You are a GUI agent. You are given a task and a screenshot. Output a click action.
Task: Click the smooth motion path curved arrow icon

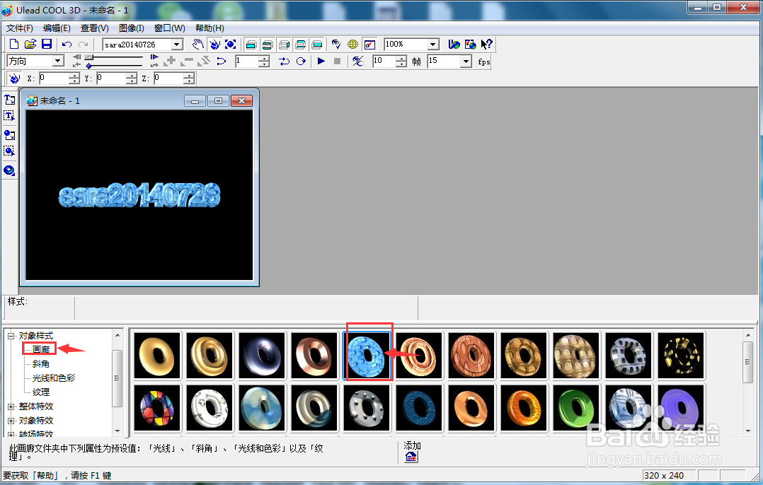[221, 61]
